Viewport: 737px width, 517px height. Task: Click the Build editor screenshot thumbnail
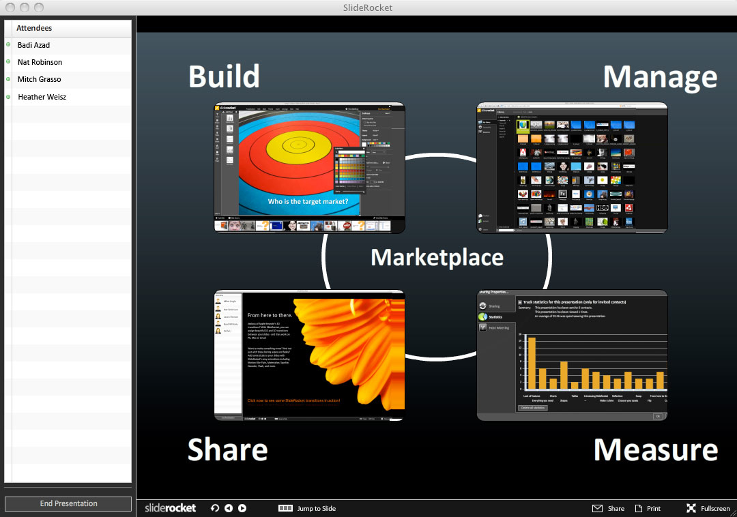pos(309,167)
